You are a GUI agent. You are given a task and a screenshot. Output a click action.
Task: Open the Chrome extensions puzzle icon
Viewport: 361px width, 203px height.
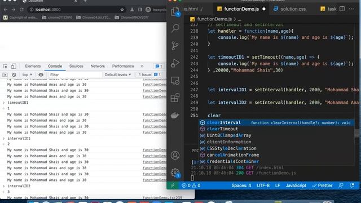[132, 10]
